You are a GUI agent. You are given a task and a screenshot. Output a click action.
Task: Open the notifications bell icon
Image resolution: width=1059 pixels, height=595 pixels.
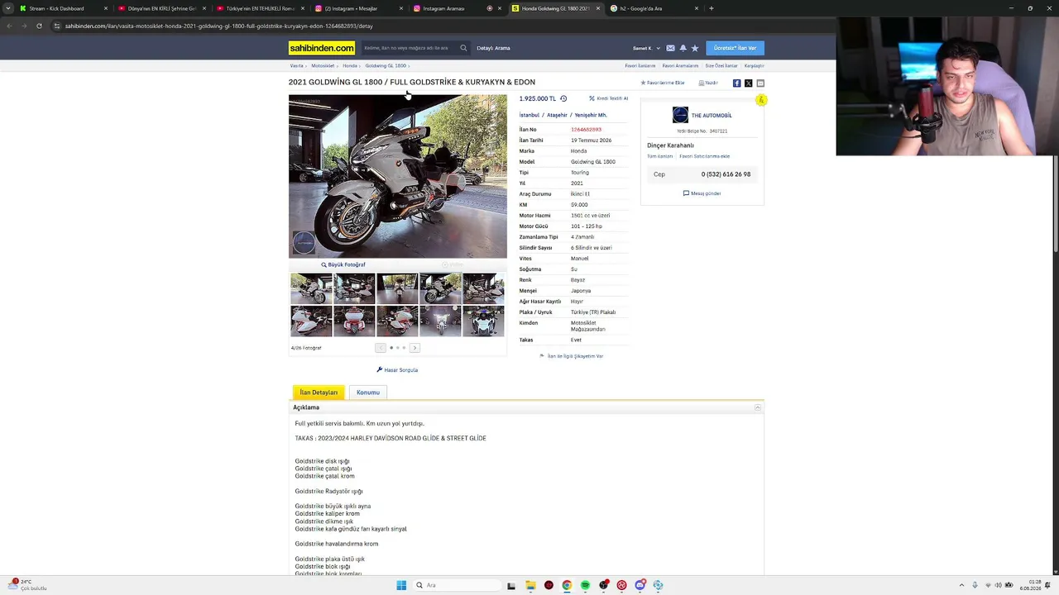683,48
